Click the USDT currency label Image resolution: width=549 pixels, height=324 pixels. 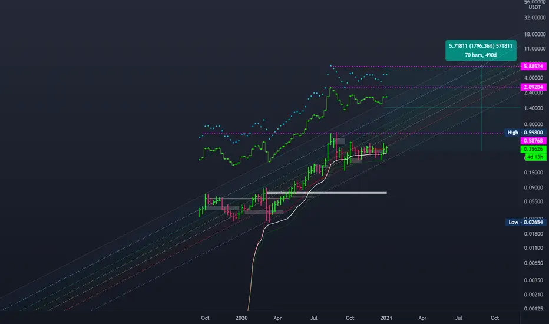(535, 7)
